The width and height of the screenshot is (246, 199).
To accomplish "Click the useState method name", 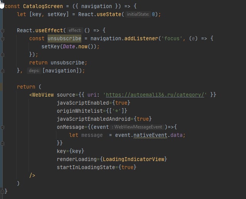I will (109, 15).
